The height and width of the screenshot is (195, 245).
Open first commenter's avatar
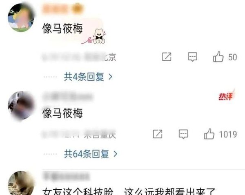(21, 18)
